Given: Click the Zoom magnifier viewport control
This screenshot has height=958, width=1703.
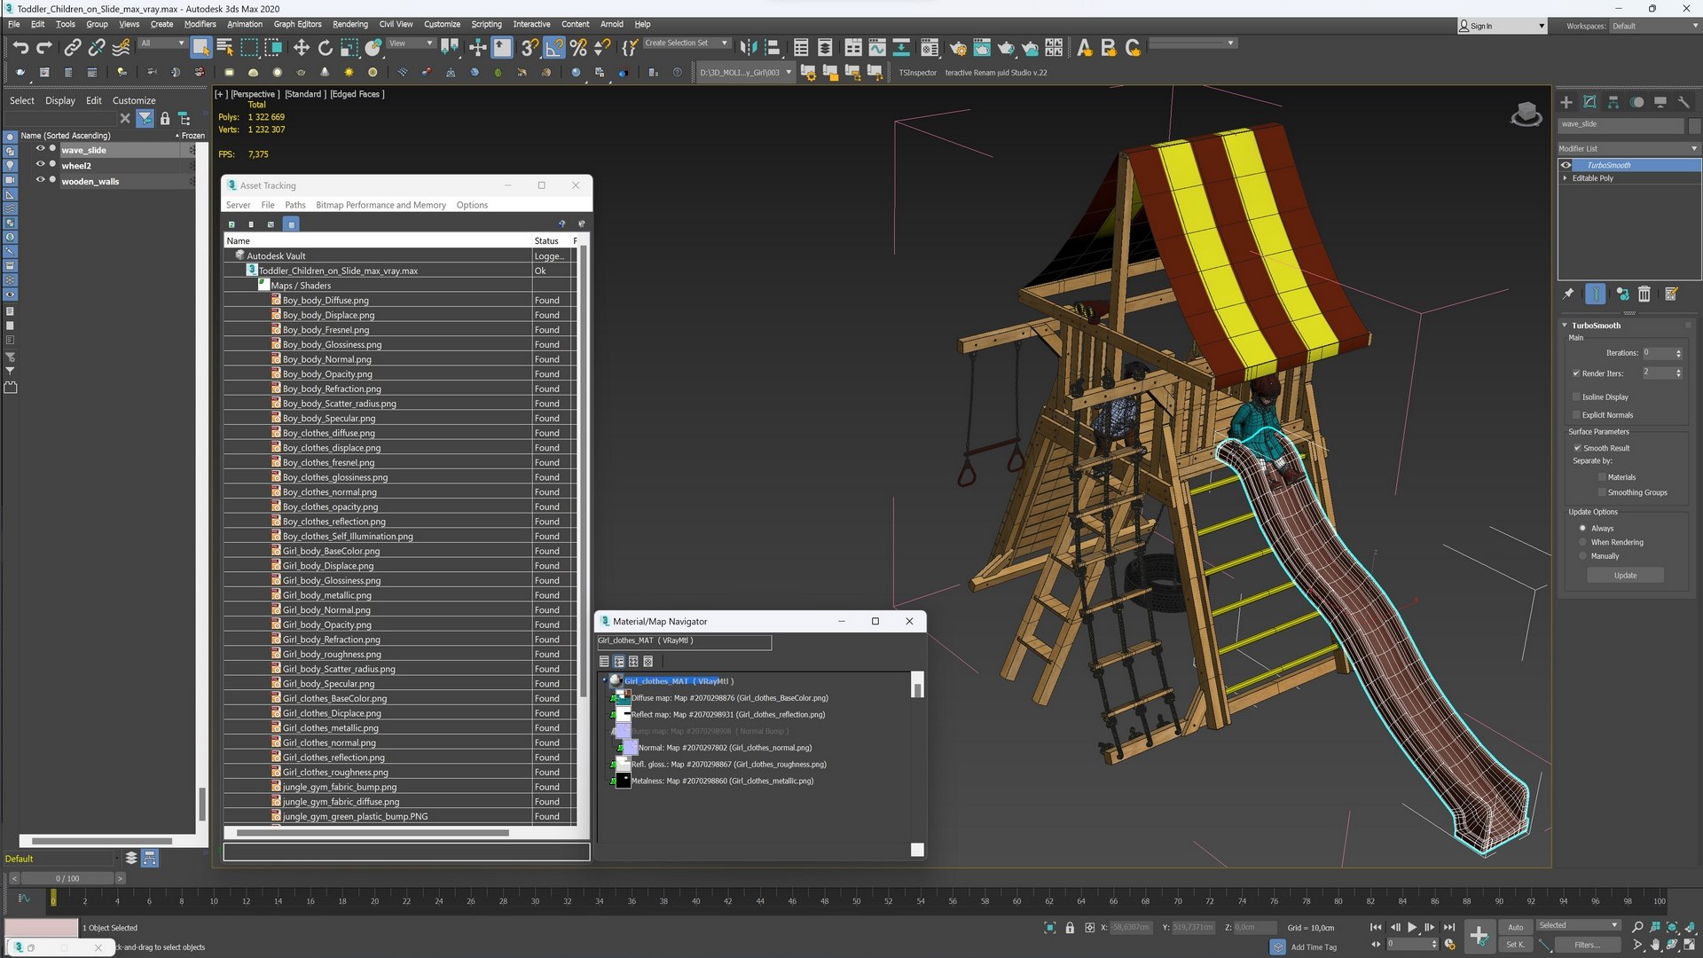Looking at the screenshot, I should 1637,927.
